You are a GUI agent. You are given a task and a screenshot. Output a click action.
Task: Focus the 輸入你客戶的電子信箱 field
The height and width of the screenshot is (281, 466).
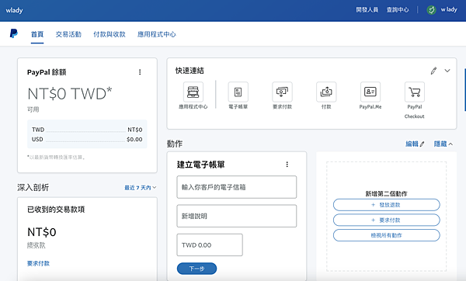[237, 187]
